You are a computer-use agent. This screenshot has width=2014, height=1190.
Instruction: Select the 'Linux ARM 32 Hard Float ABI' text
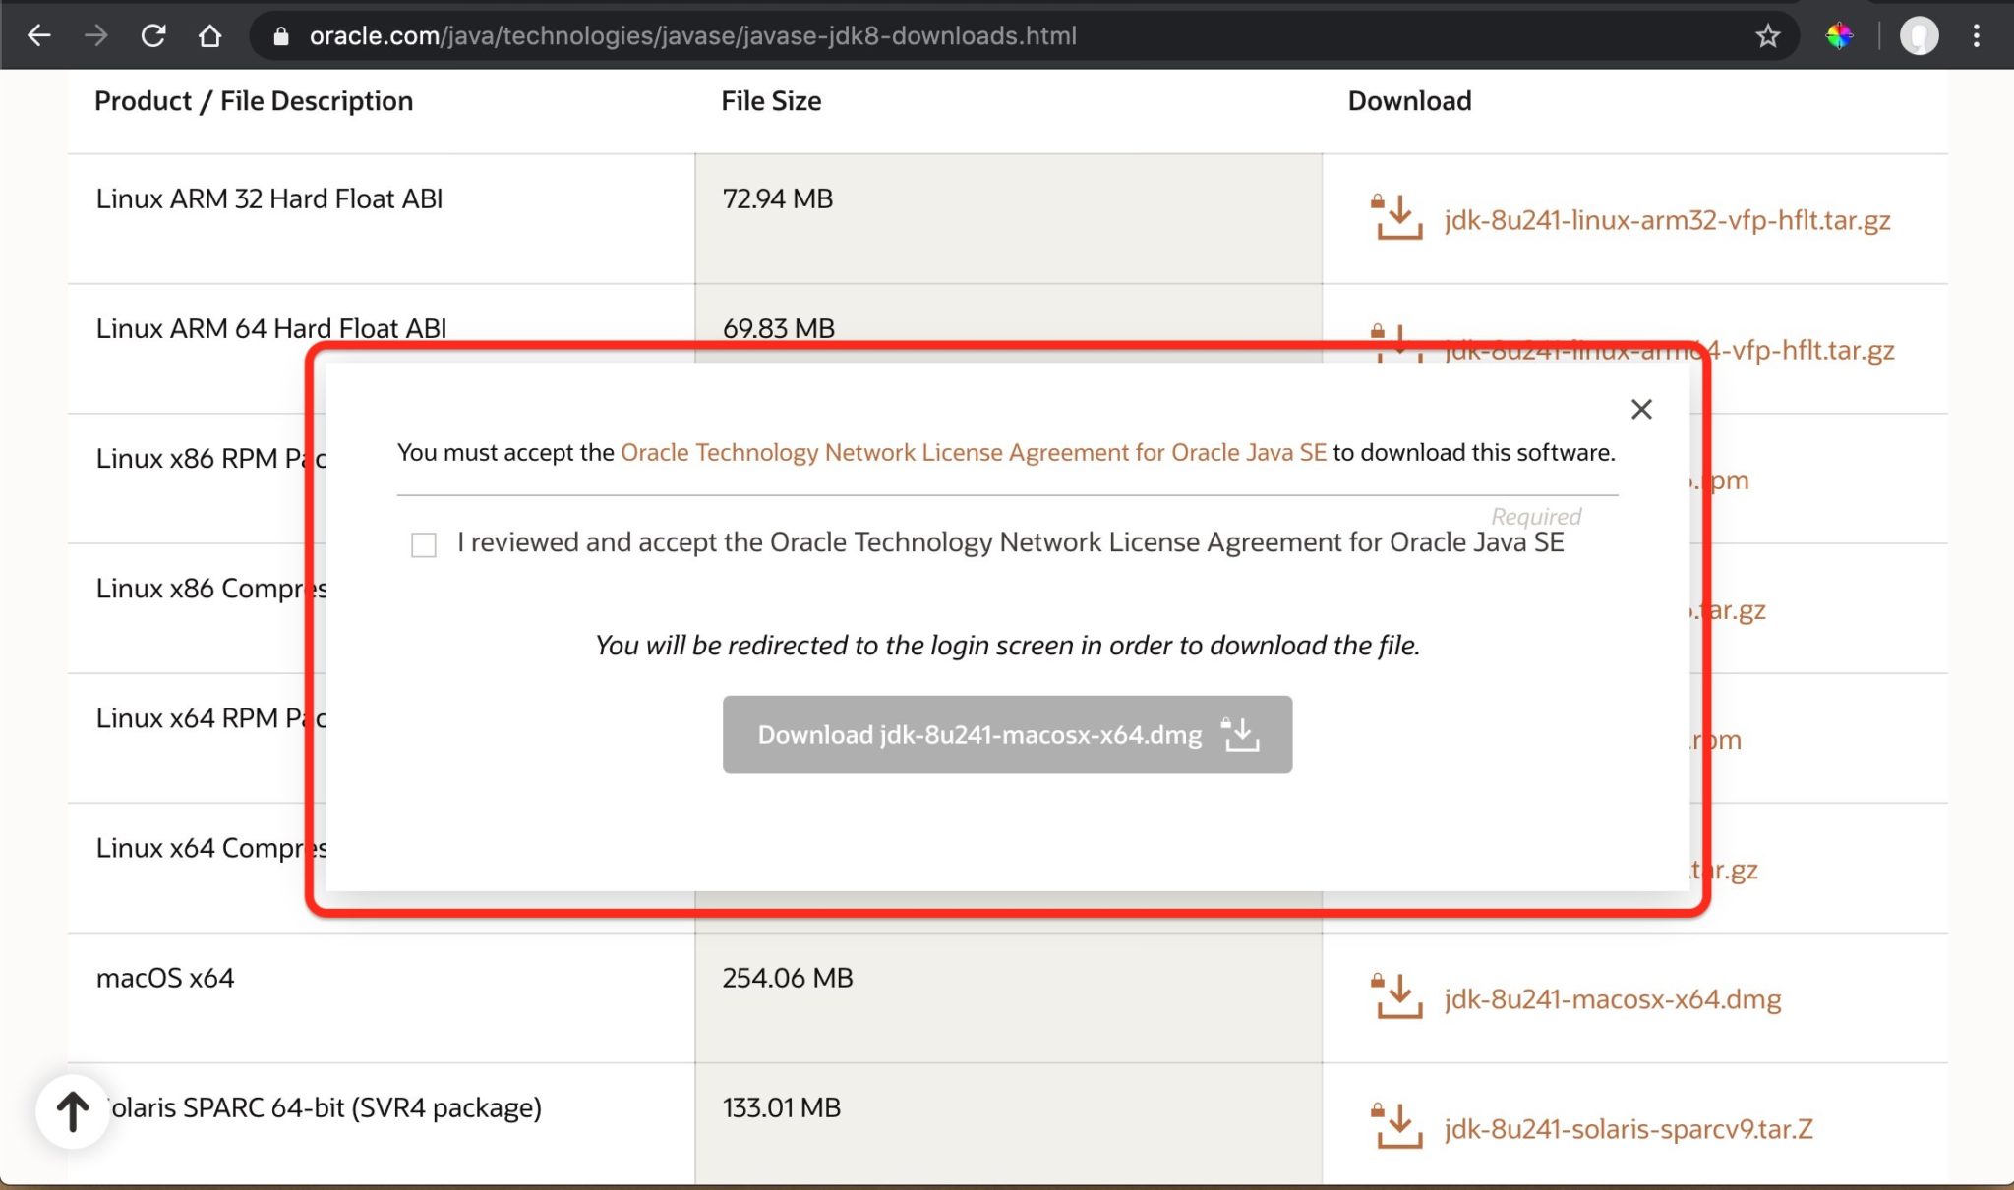(x=269, y=198)
